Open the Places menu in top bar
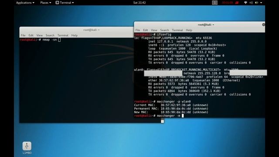 [45, 3]
